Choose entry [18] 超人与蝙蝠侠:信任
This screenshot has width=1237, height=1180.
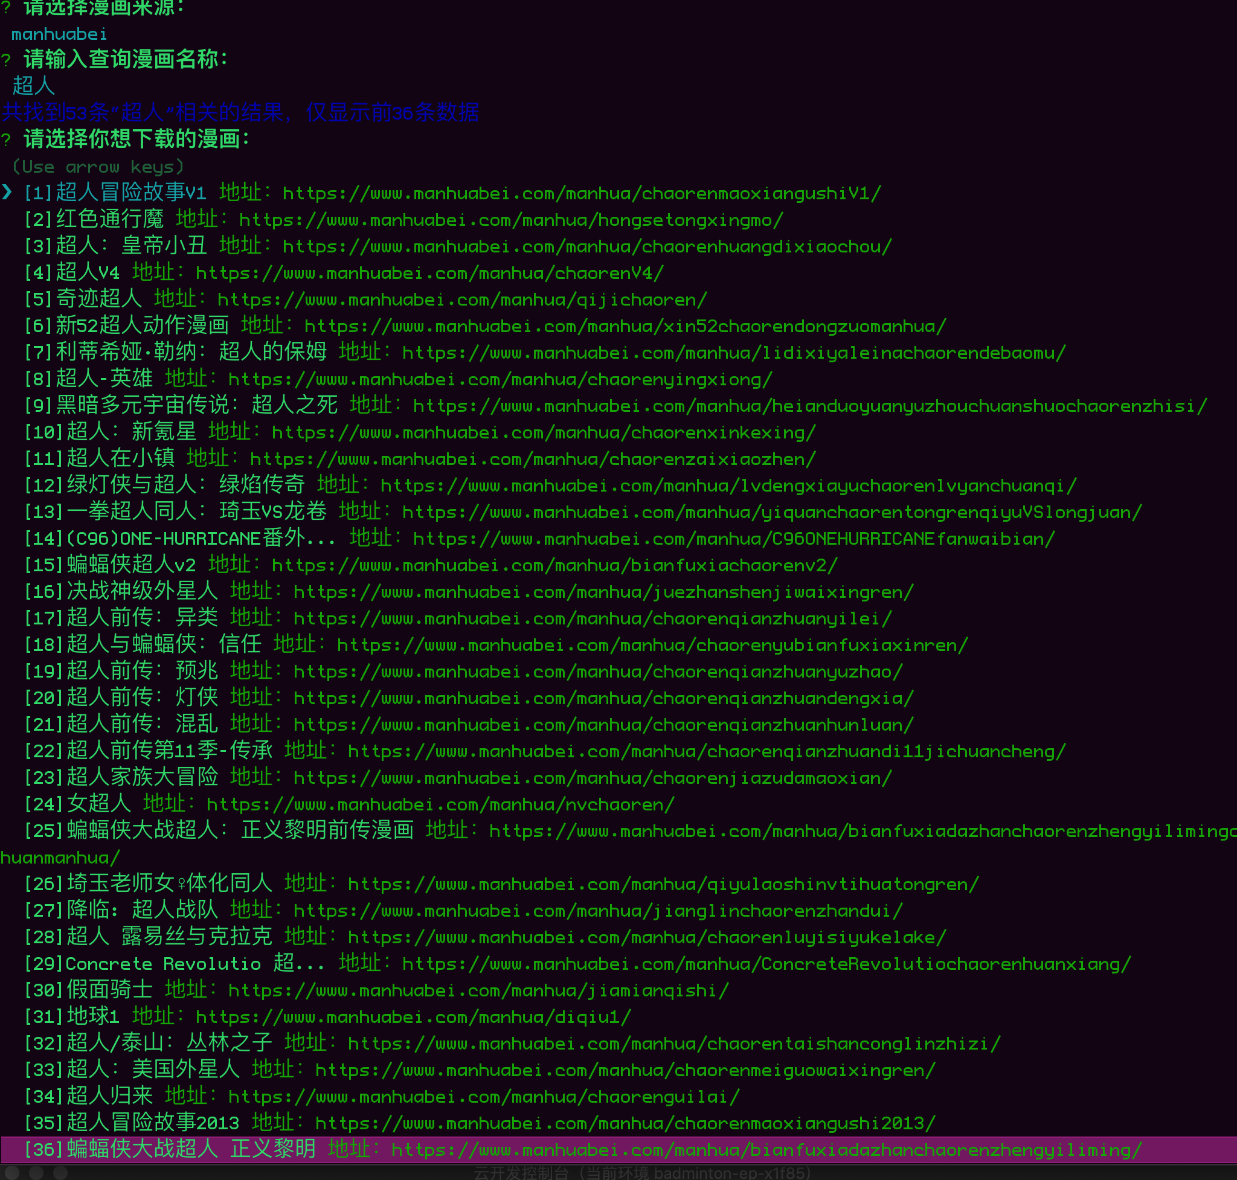tap(143, 645)
